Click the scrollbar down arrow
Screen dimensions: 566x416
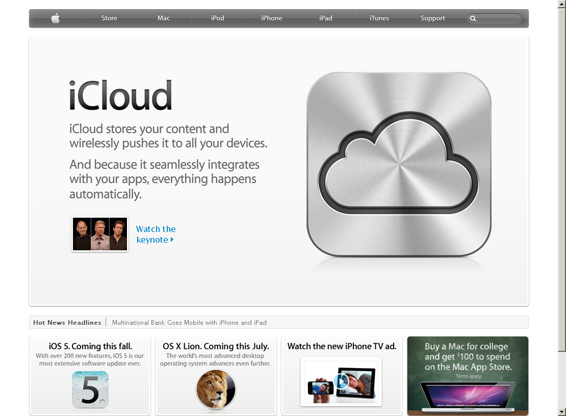561,411
